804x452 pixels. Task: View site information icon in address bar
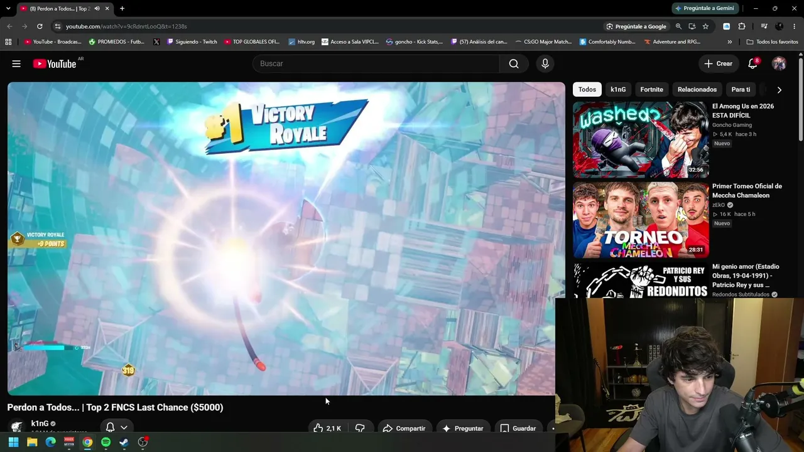tap(57, 26)
